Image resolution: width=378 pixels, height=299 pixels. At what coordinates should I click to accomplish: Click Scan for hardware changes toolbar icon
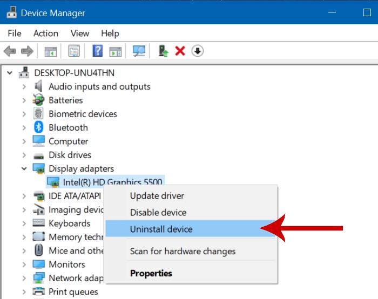click(139, 51)
